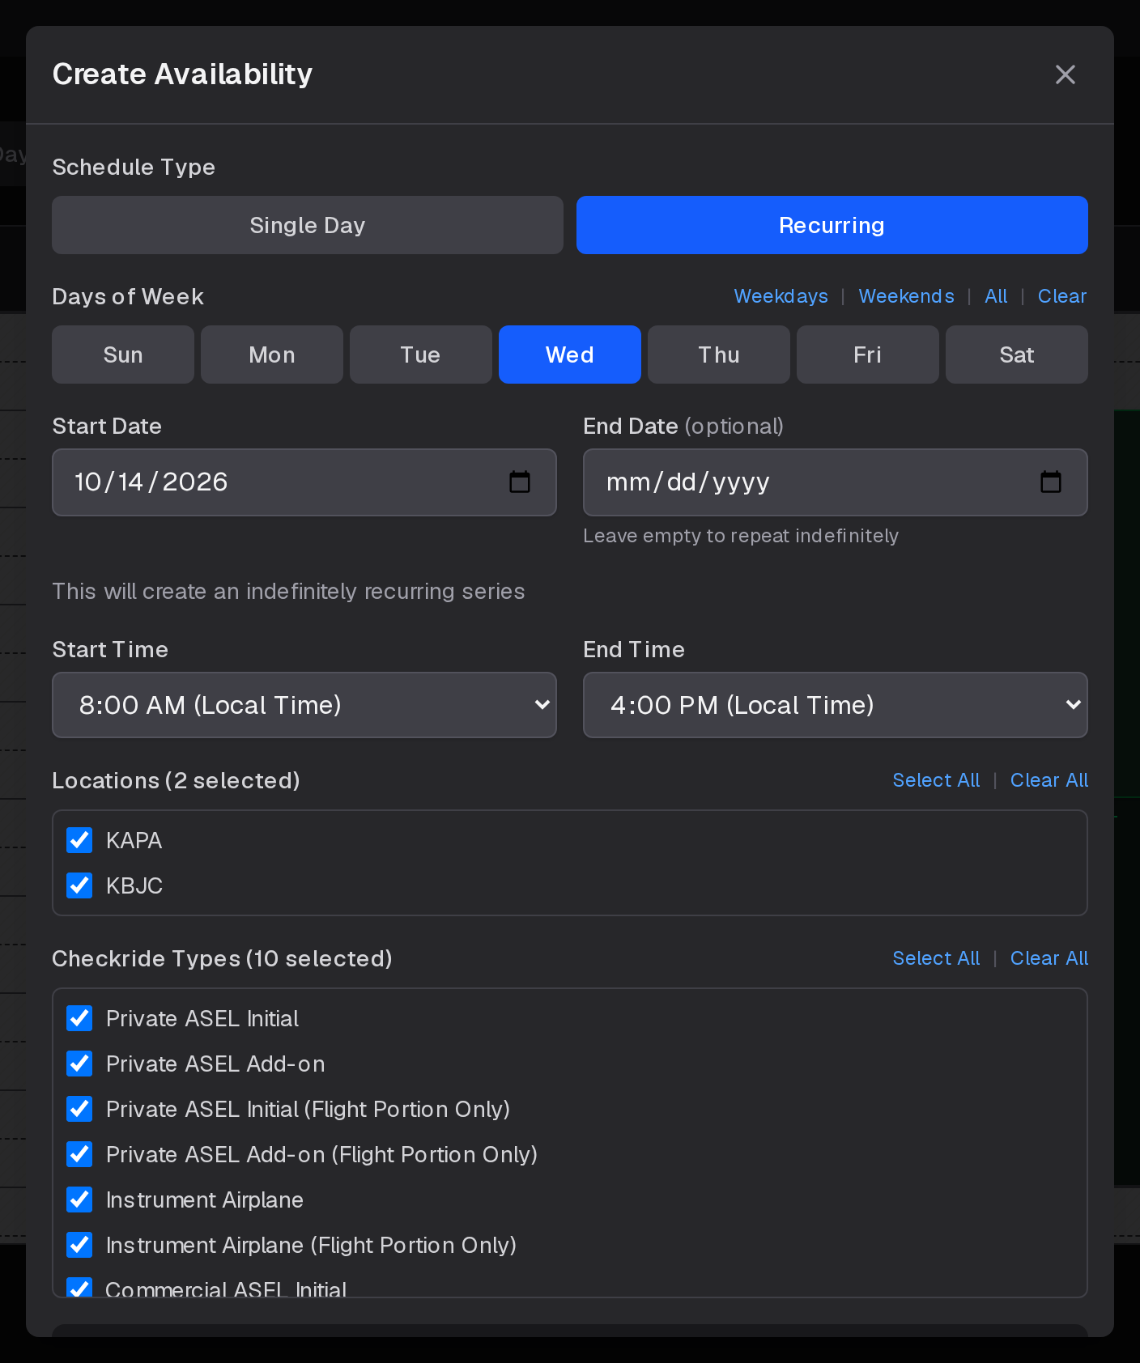The image size is (1140, 1363).
Task: Toggle the Sat day button
Action: tap(1017, 355)
